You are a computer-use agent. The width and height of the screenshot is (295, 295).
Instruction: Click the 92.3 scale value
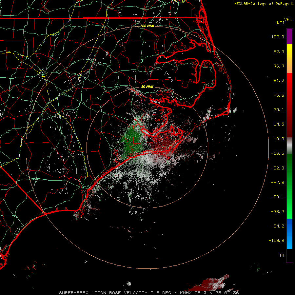pyautogui.click(x=279, y=51)
